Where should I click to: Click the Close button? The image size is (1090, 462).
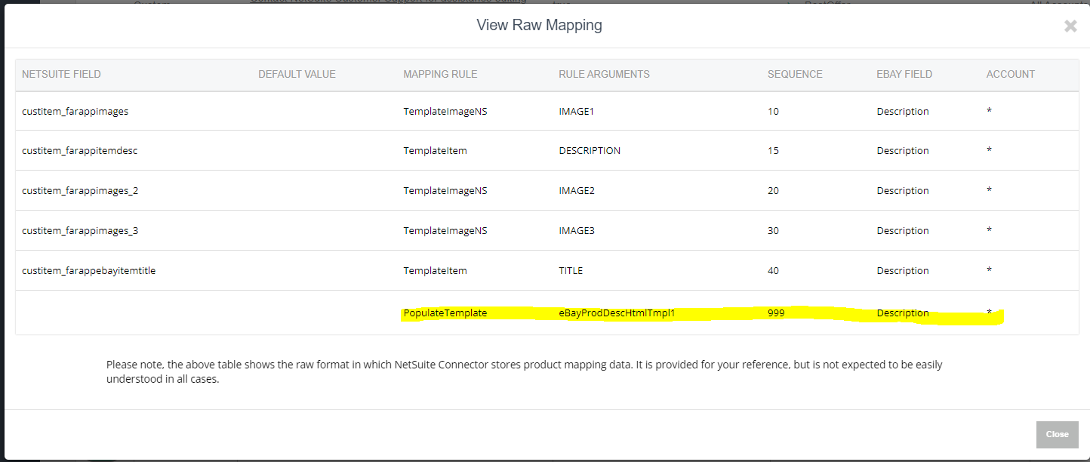point(1057,434)
